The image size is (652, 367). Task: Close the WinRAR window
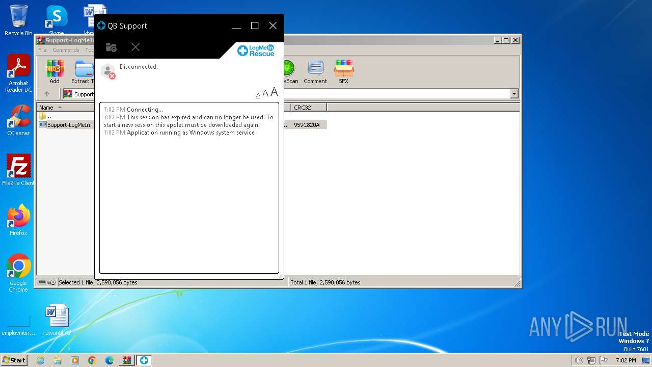(515, 40)
